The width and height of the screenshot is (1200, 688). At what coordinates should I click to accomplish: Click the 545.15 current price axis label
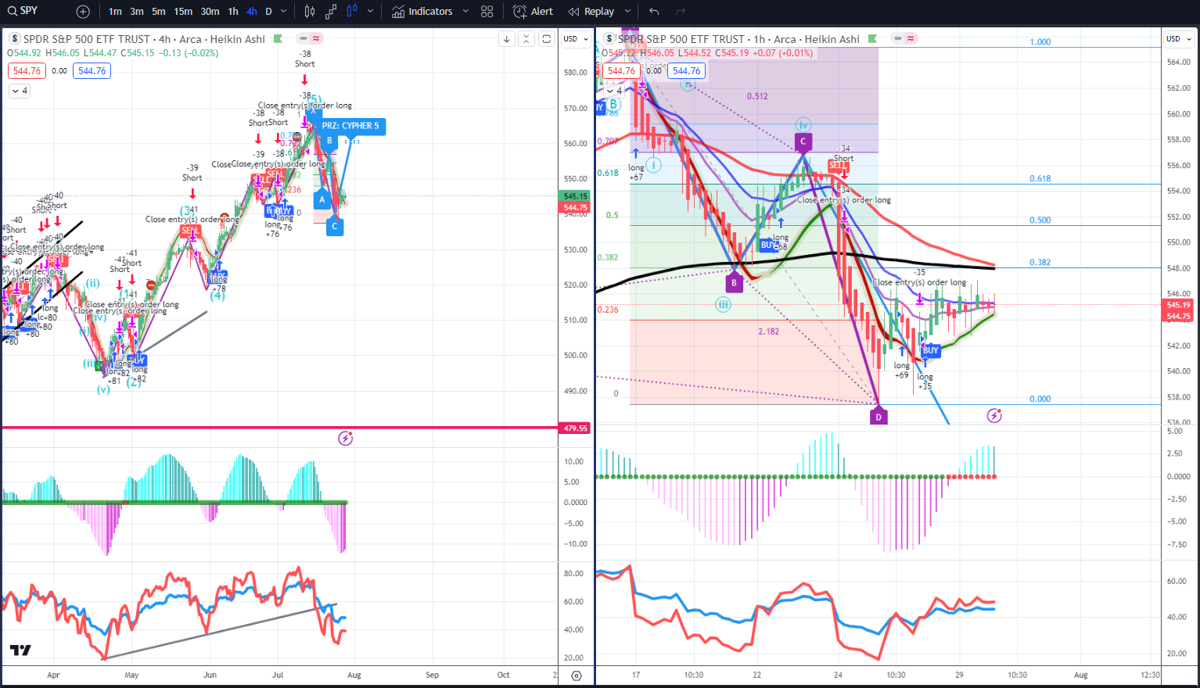(576, 196)
